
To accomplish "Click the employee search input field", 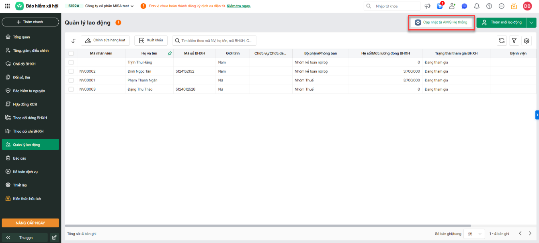I will 217,40.
